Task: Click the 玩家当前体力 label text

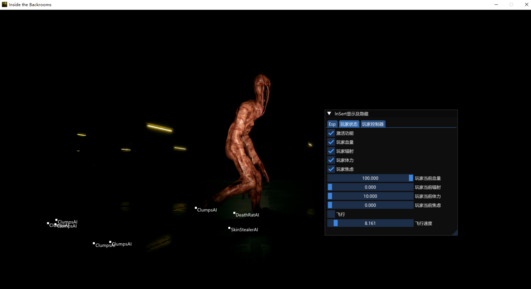Action: coord(428,196)
